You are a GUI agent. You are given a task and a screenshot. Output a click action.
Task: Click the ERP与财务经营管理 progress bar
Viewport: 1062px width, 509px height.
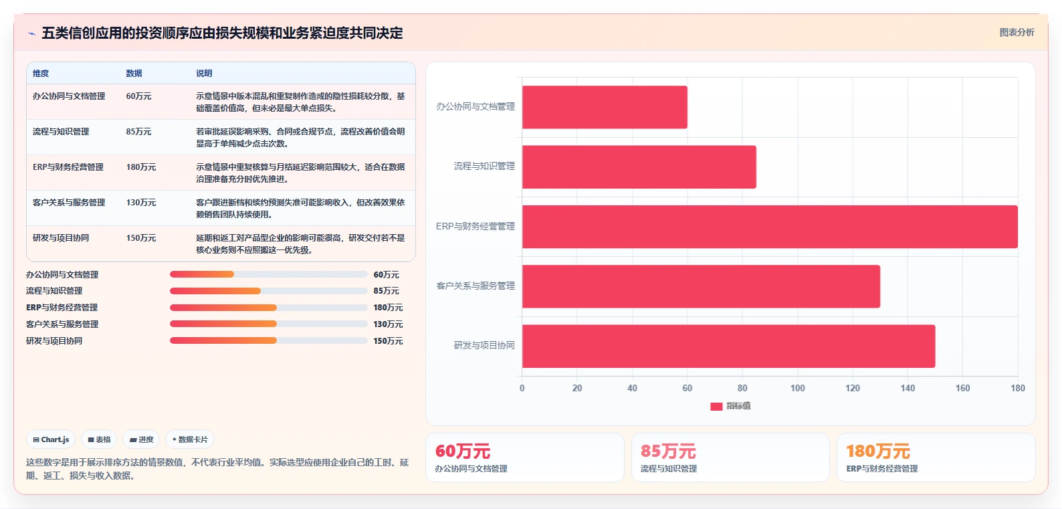pos(268,308)
